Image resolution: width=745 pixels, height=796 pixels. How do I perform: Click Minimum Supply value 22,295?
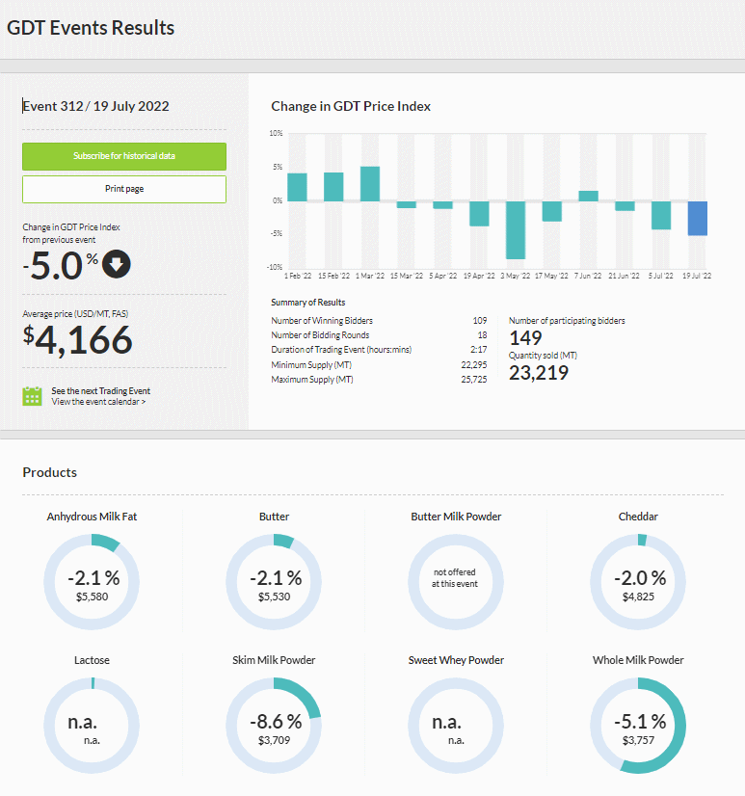click(474, 365)
